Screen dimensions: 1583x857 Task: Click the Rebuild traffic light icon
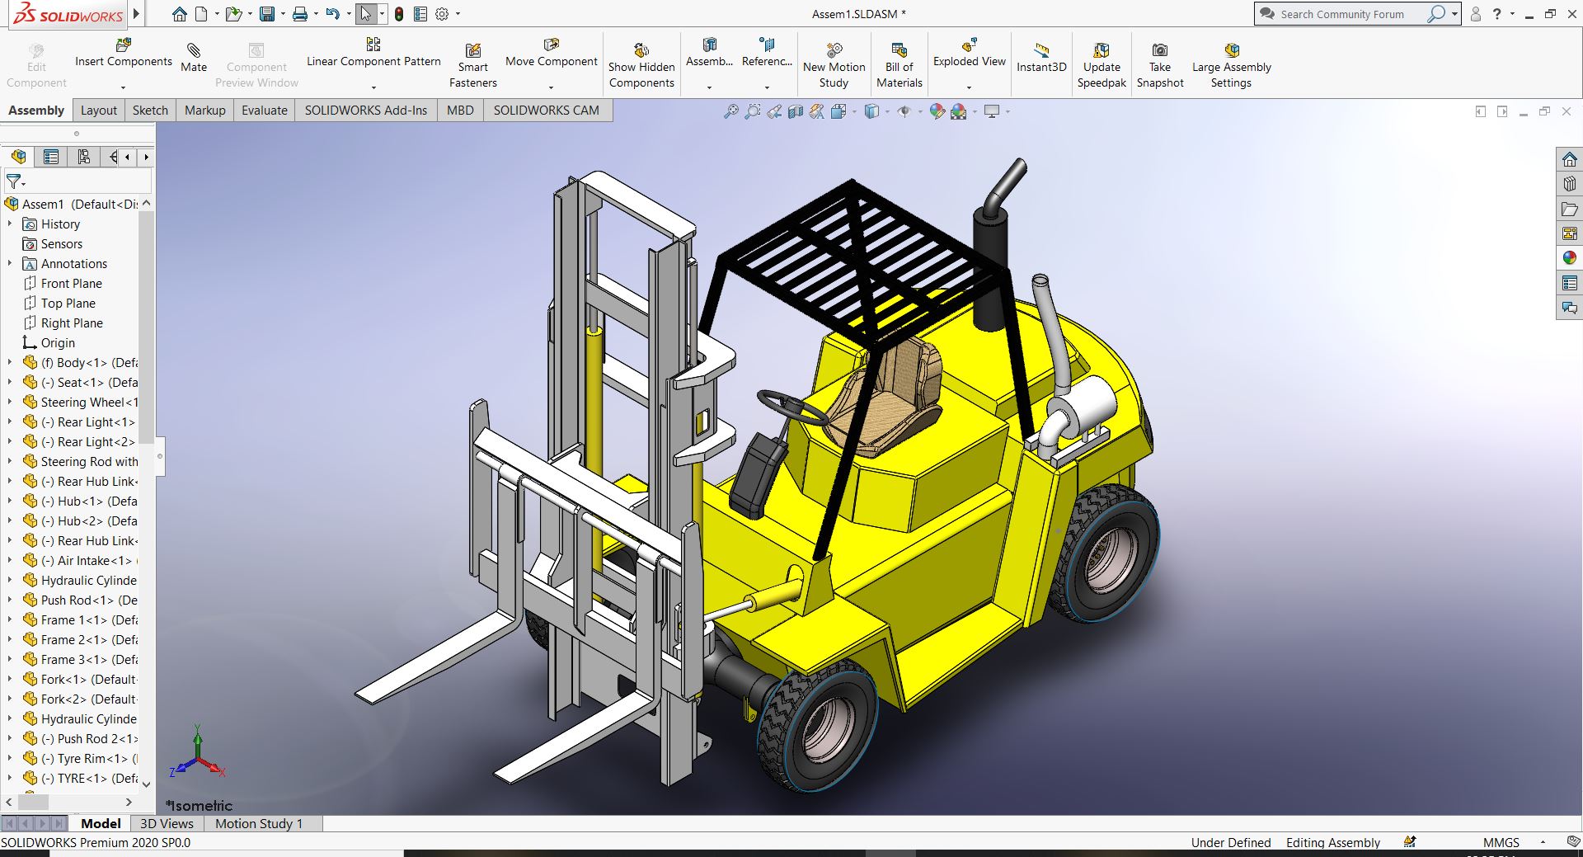point(399,14)
